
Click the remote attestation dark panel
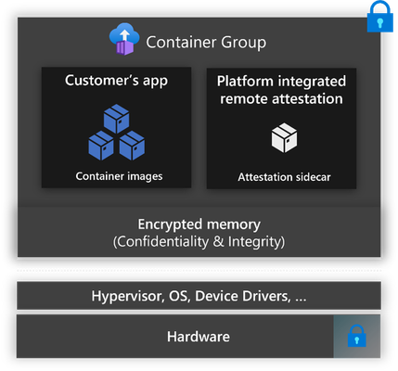pos(281,128)
